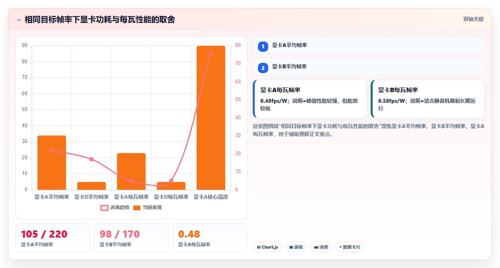Image resolution: width=500 pixels, height=268 pixels.
Task: Click the 显卡A每瓦帧率 orange bar
Action: pos(131,171)
